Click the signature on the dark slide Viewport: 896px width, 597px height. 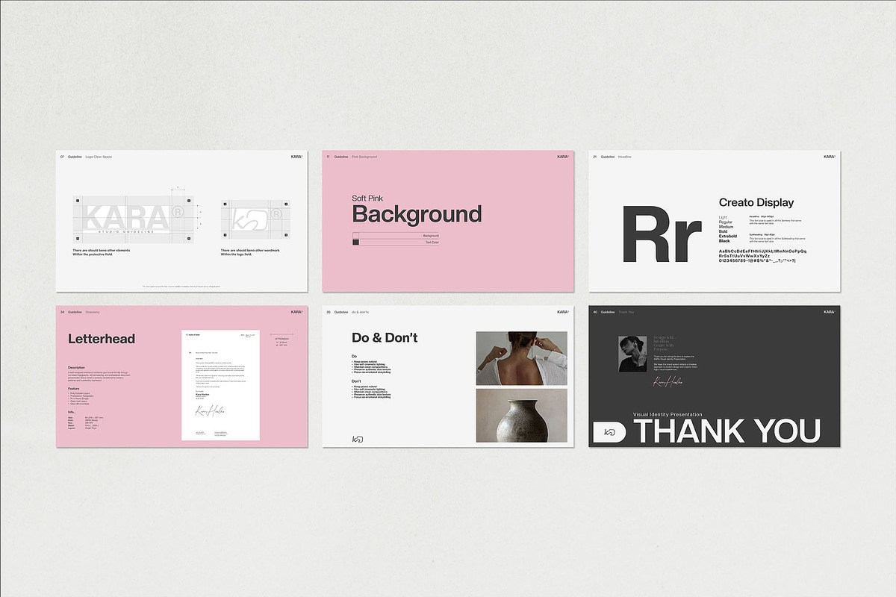tap(669, 383)
